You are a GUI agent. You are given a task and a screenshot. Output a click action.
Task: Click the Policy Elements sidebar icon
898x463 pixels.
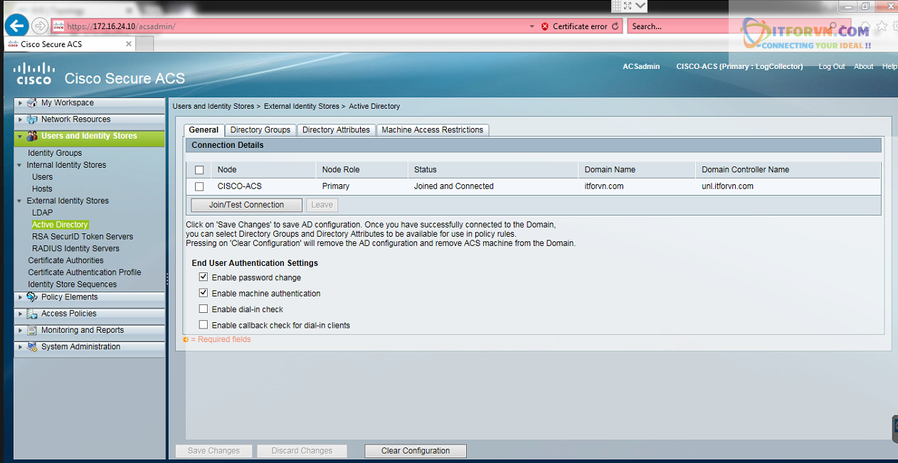(32, 297)
